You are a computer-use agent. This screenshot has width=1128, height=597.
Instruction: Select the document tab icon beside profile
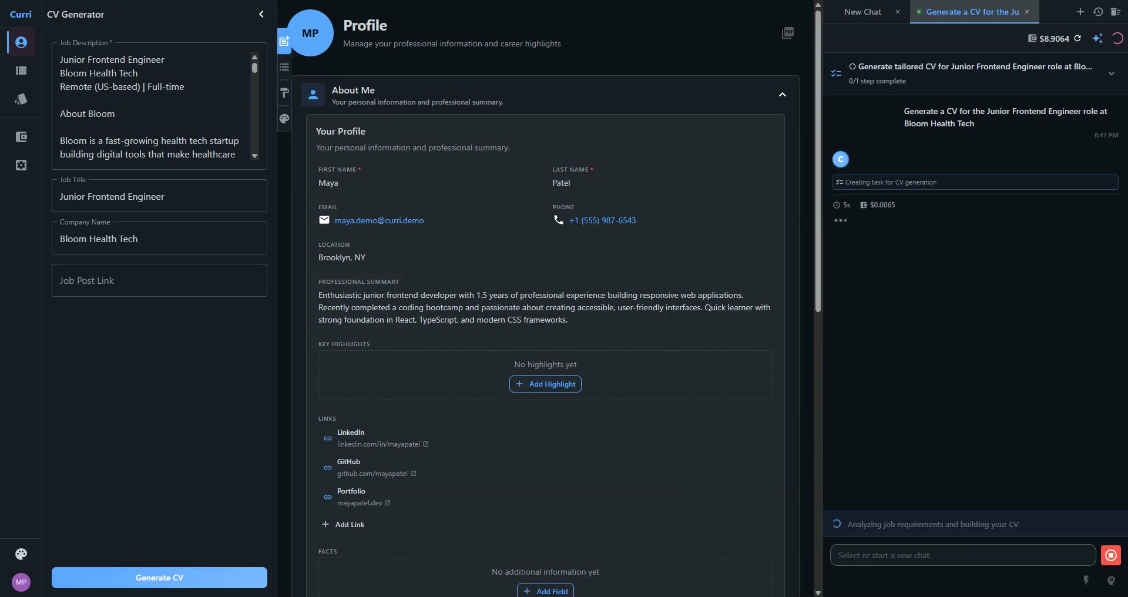[x=284, y=41]
